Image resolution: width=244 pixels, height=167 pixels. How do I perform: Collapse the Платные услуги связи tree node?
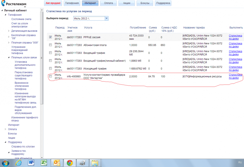point(9,57)
